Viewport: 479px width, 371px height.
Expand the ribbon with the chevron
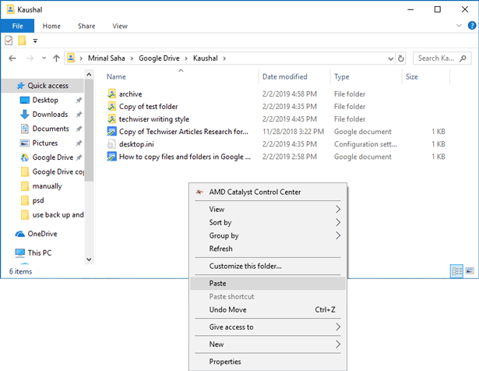pyautogui.click(x=459, y=26)
